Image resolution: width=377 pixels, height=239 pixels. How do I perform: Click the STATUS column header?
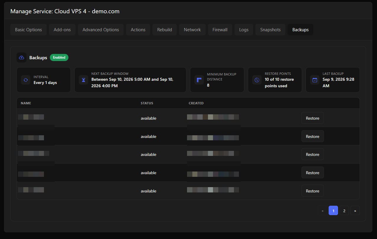pyautogui.click(x=147, y=103)
